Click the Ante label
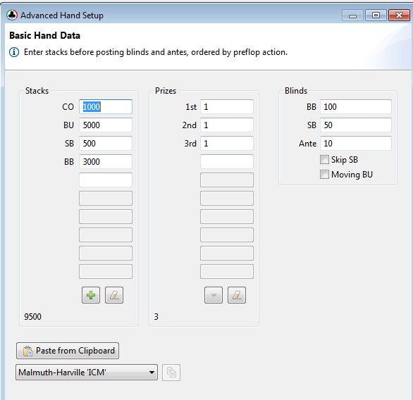 307,144
